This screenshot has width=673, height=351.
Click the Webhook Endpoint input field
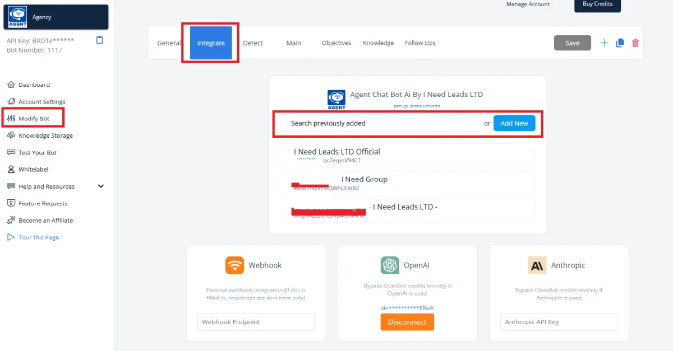pyautogui.click(x=256, y=322)
